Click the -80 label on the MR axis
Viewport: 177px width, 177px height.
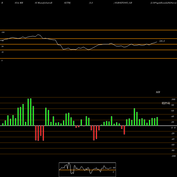tap(173, 150)
